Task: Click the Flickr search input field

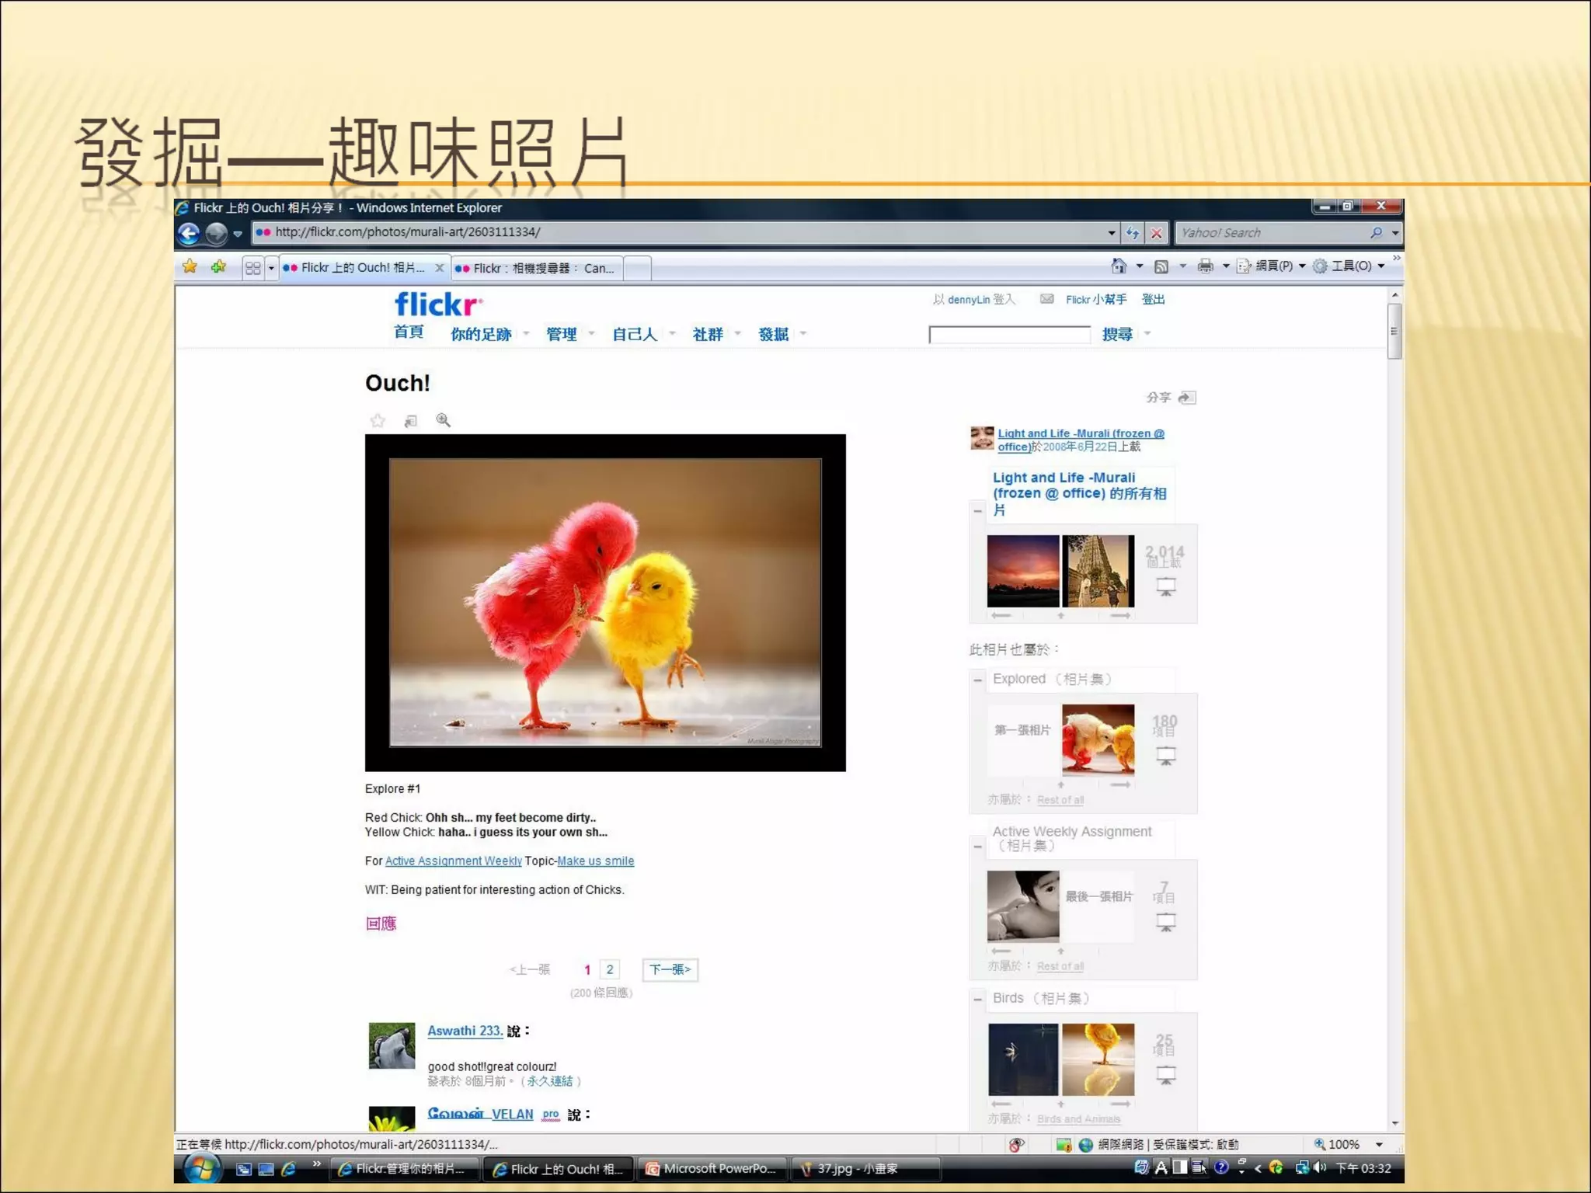Action: (x=1009, y=335)
